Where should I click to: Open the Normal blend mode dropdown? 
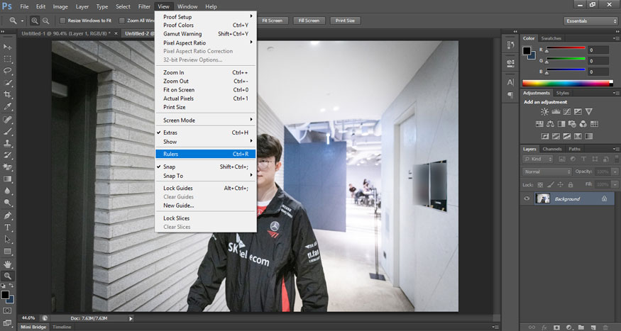(546, 172)
